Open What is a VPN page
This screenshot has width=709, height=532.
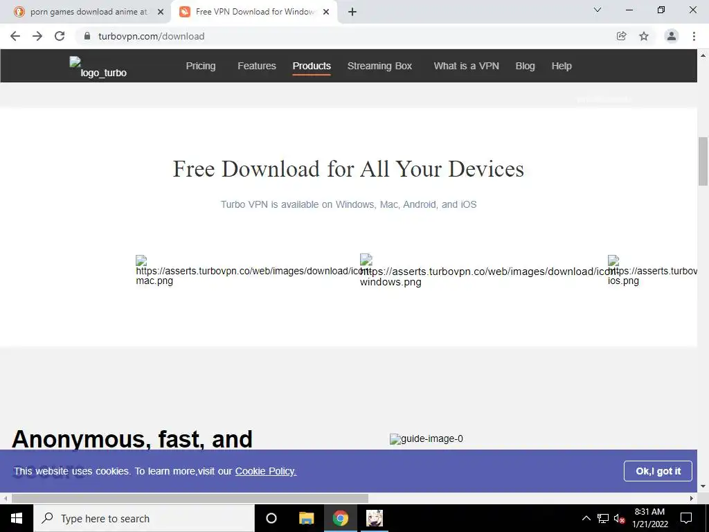pyautogui.click(x=466, y=66)
